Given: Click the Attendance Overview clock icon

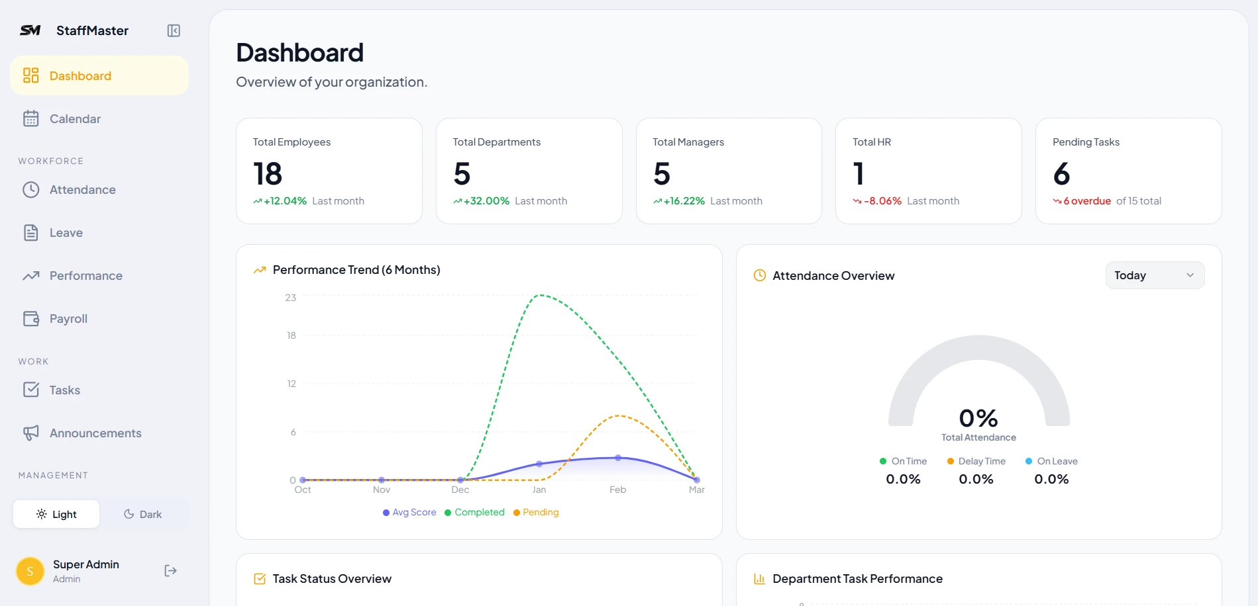Looking at the screenshot, I should tap(760, 275).
